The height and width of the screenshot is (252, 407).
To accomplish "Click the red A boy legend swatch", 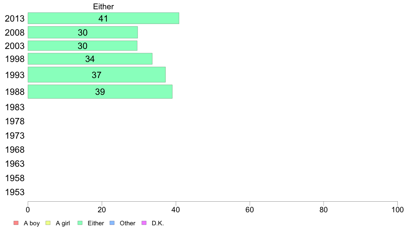I will [16, 223].
